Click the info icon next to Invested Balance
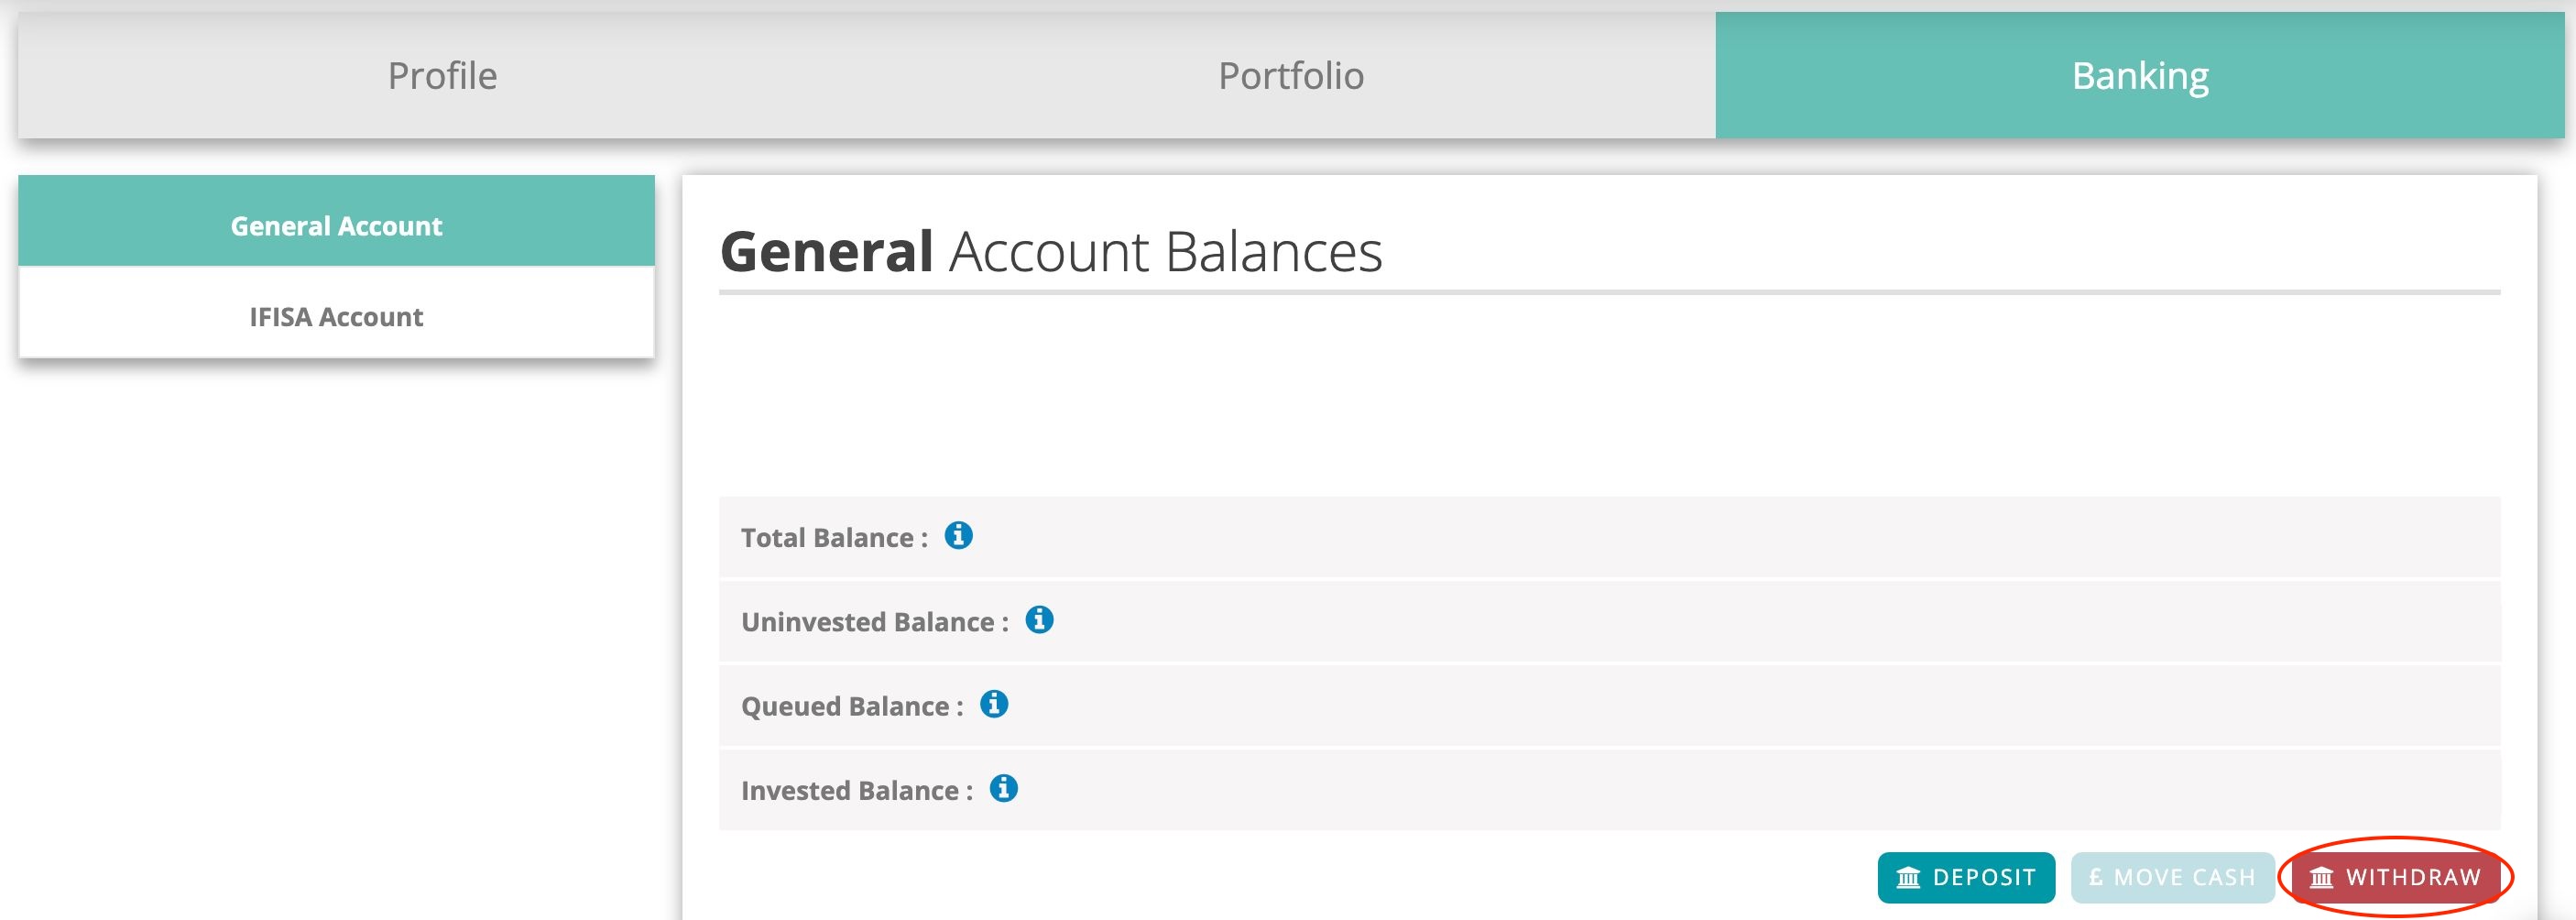This screenshot has height=920, width=2576. [x=1003, y=788]
